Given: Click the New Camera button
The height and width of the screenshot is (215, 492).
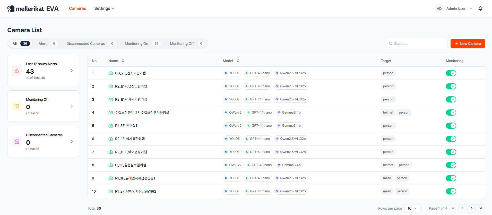Looking at the screenshot, I should coord(468,44).
